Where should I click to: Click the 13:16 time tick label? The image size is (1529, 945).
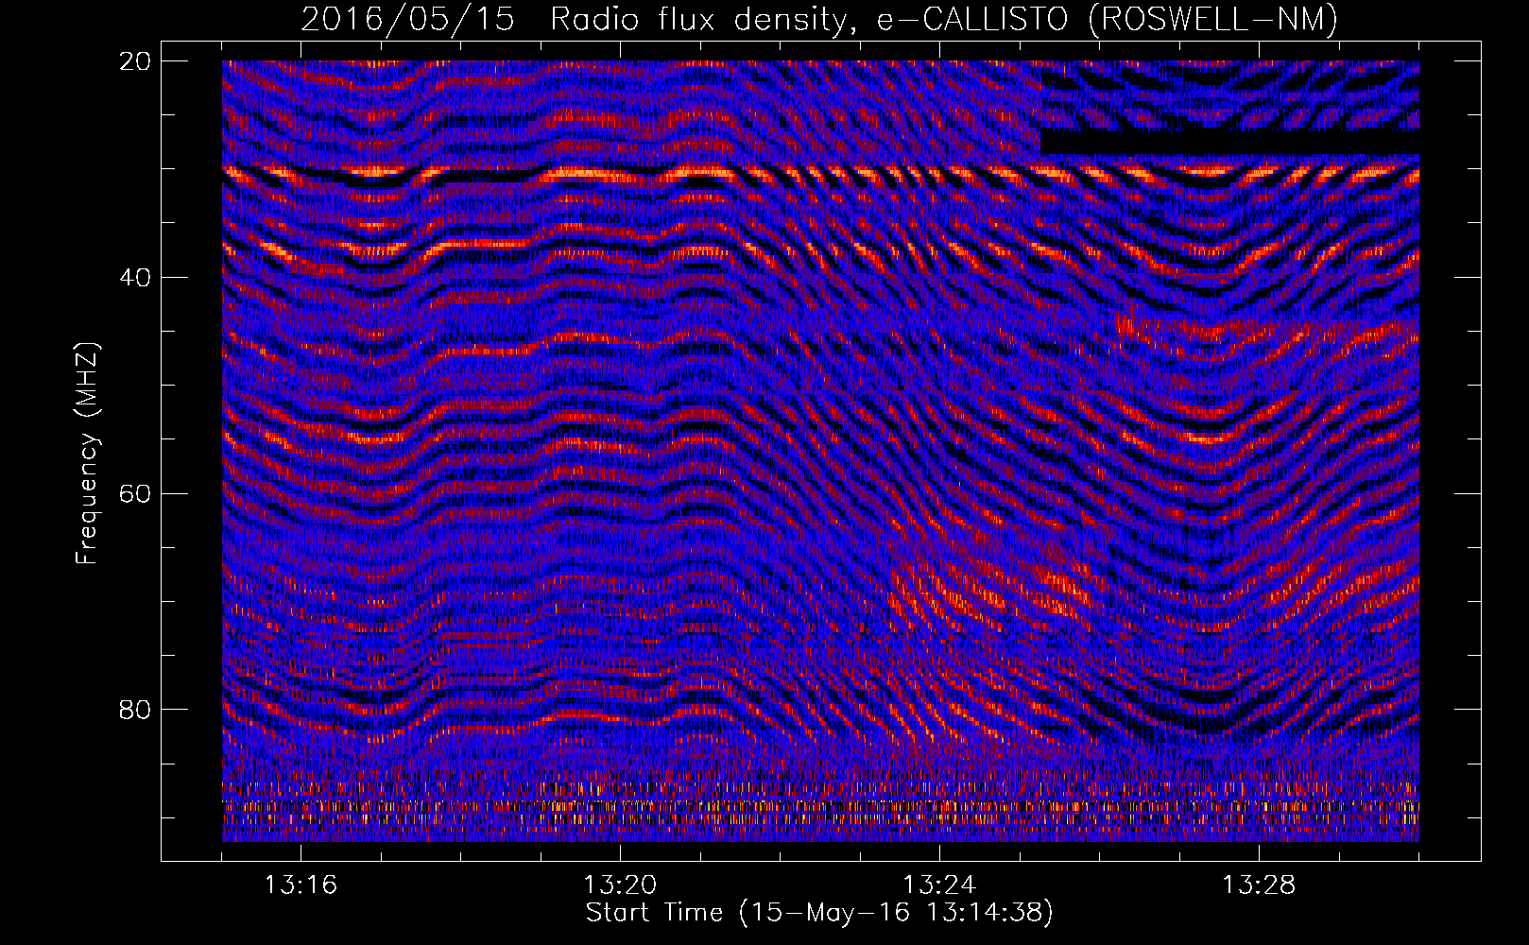301,885
